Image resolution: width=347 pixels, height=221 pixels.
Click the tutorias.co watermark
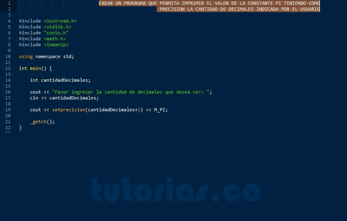tap(176, 189)
